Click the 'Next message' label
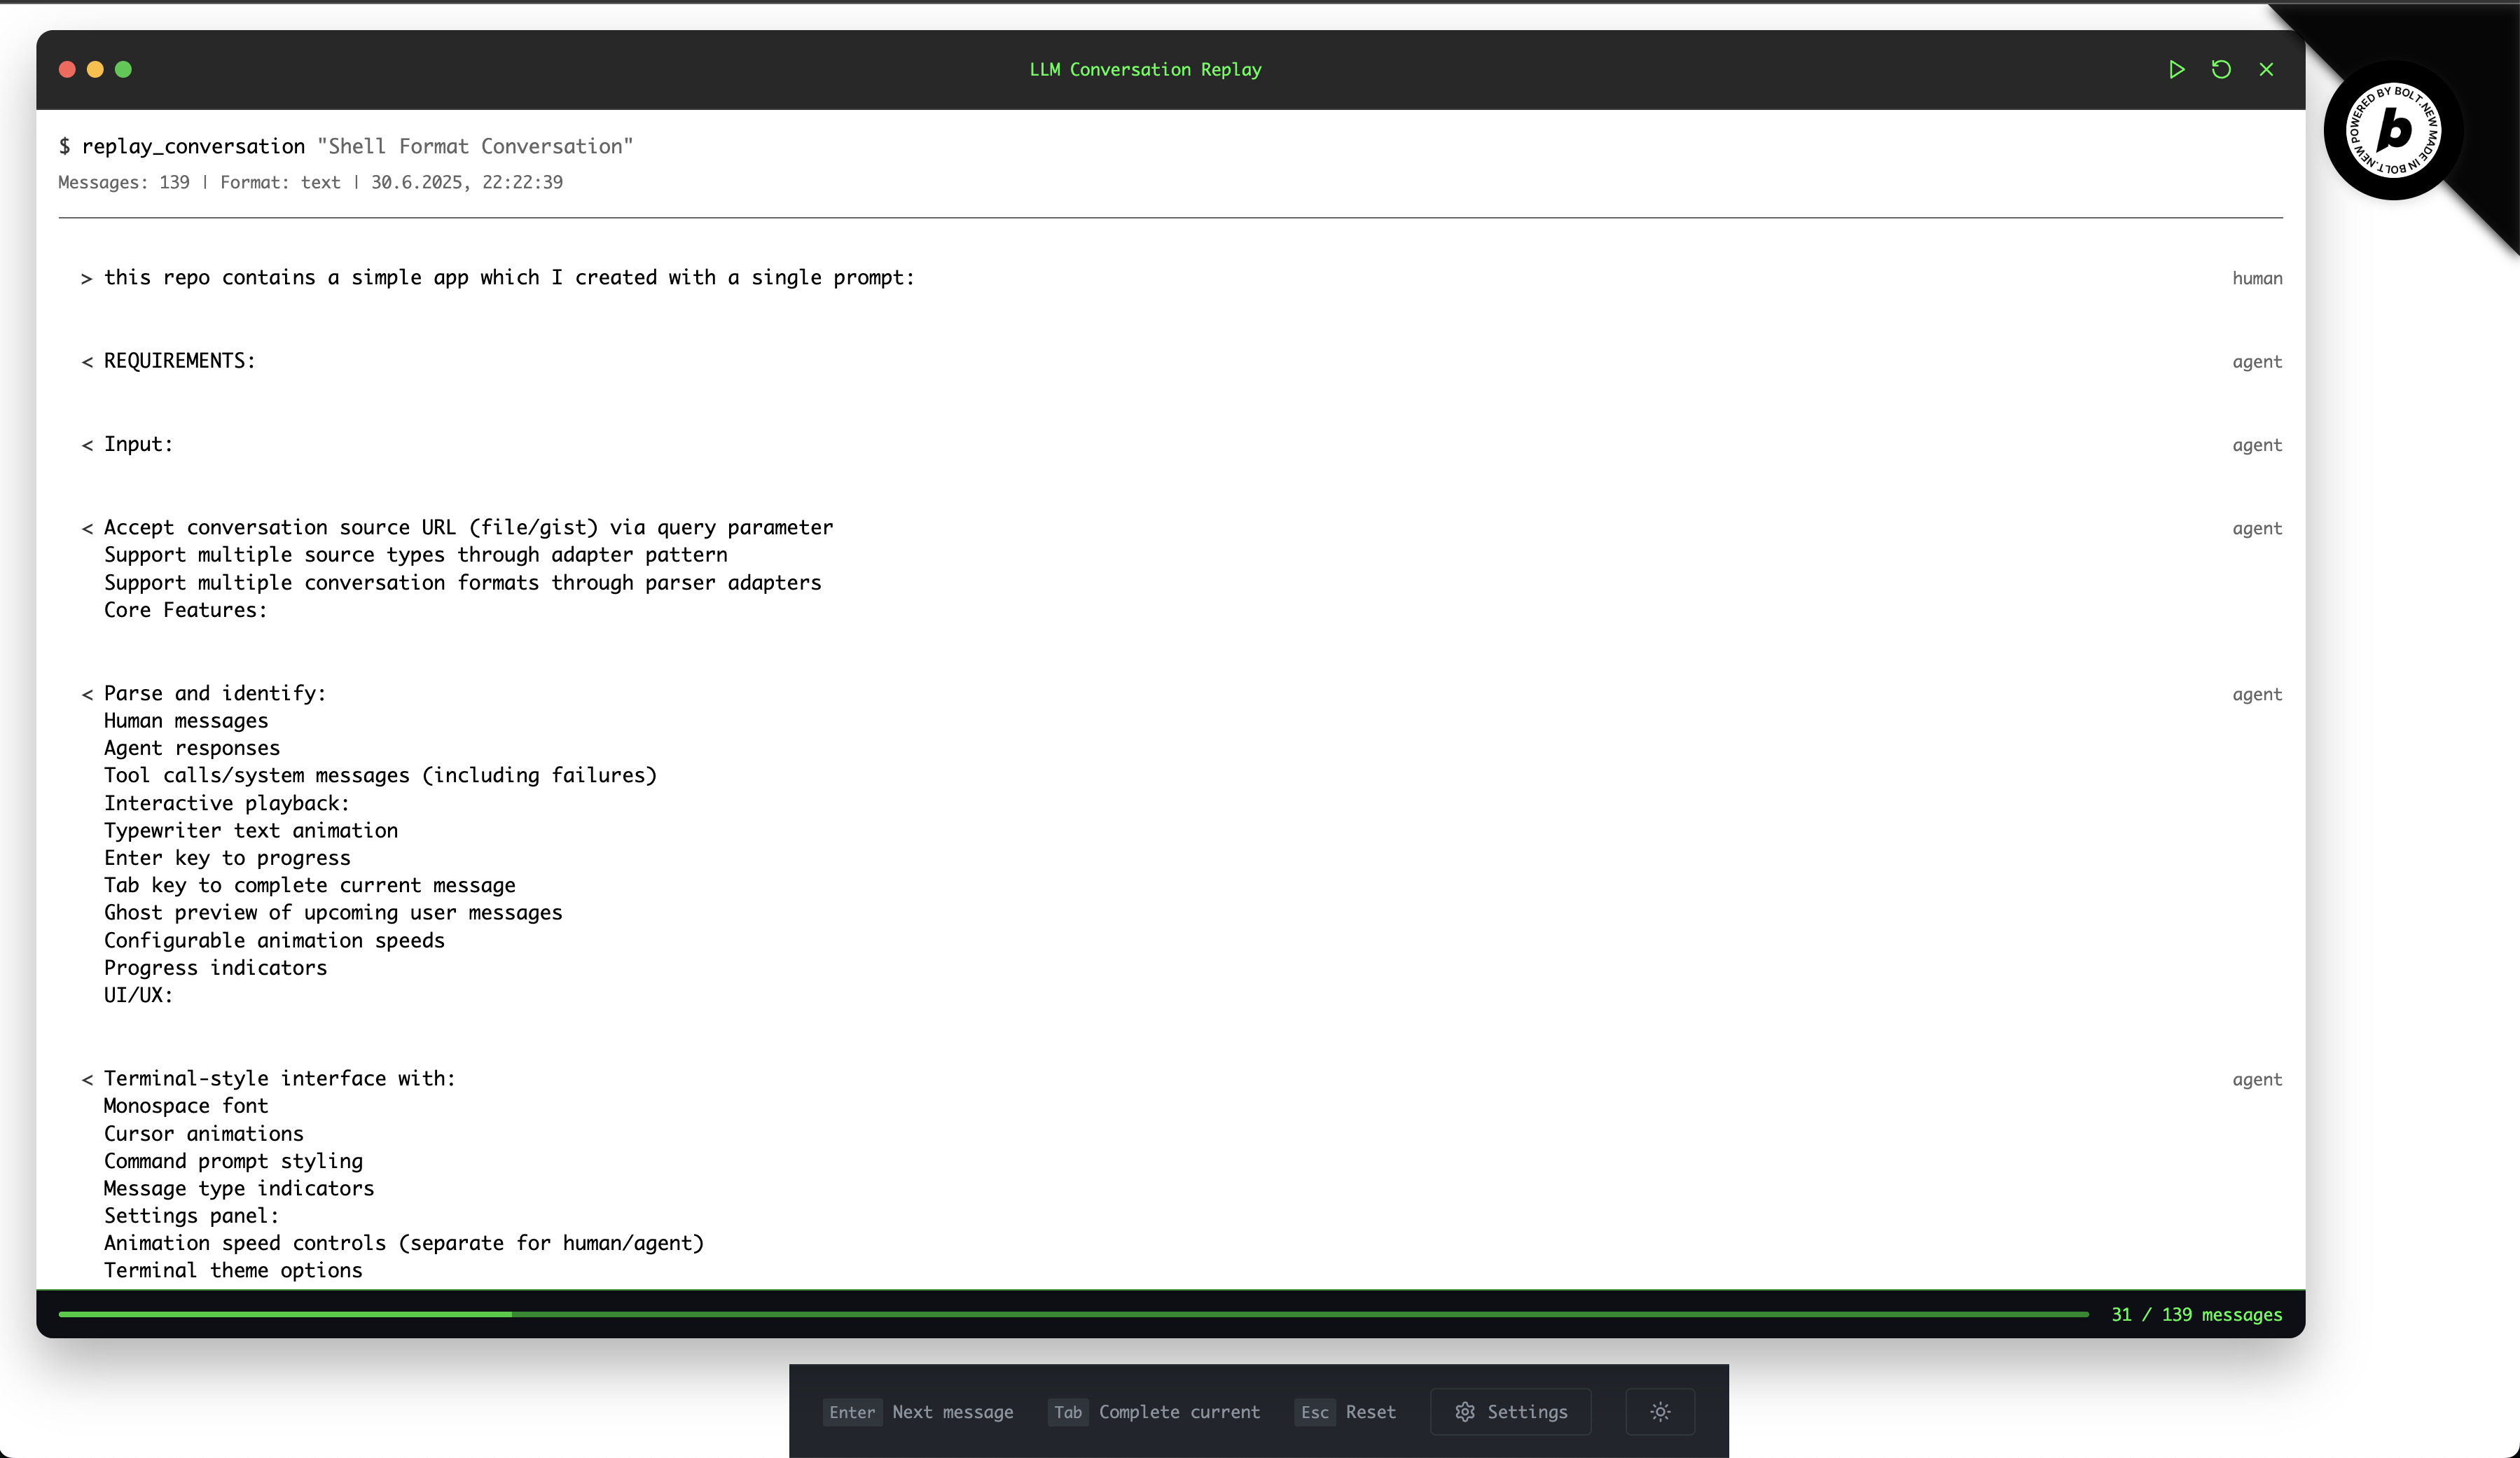2520x1458 pixels. [x=952, y=1412]
